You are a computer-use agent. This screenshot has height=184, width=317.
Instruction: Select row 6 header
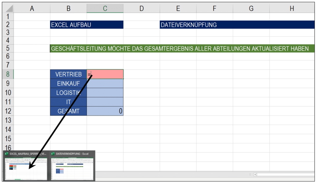click(x=8, y=56)
